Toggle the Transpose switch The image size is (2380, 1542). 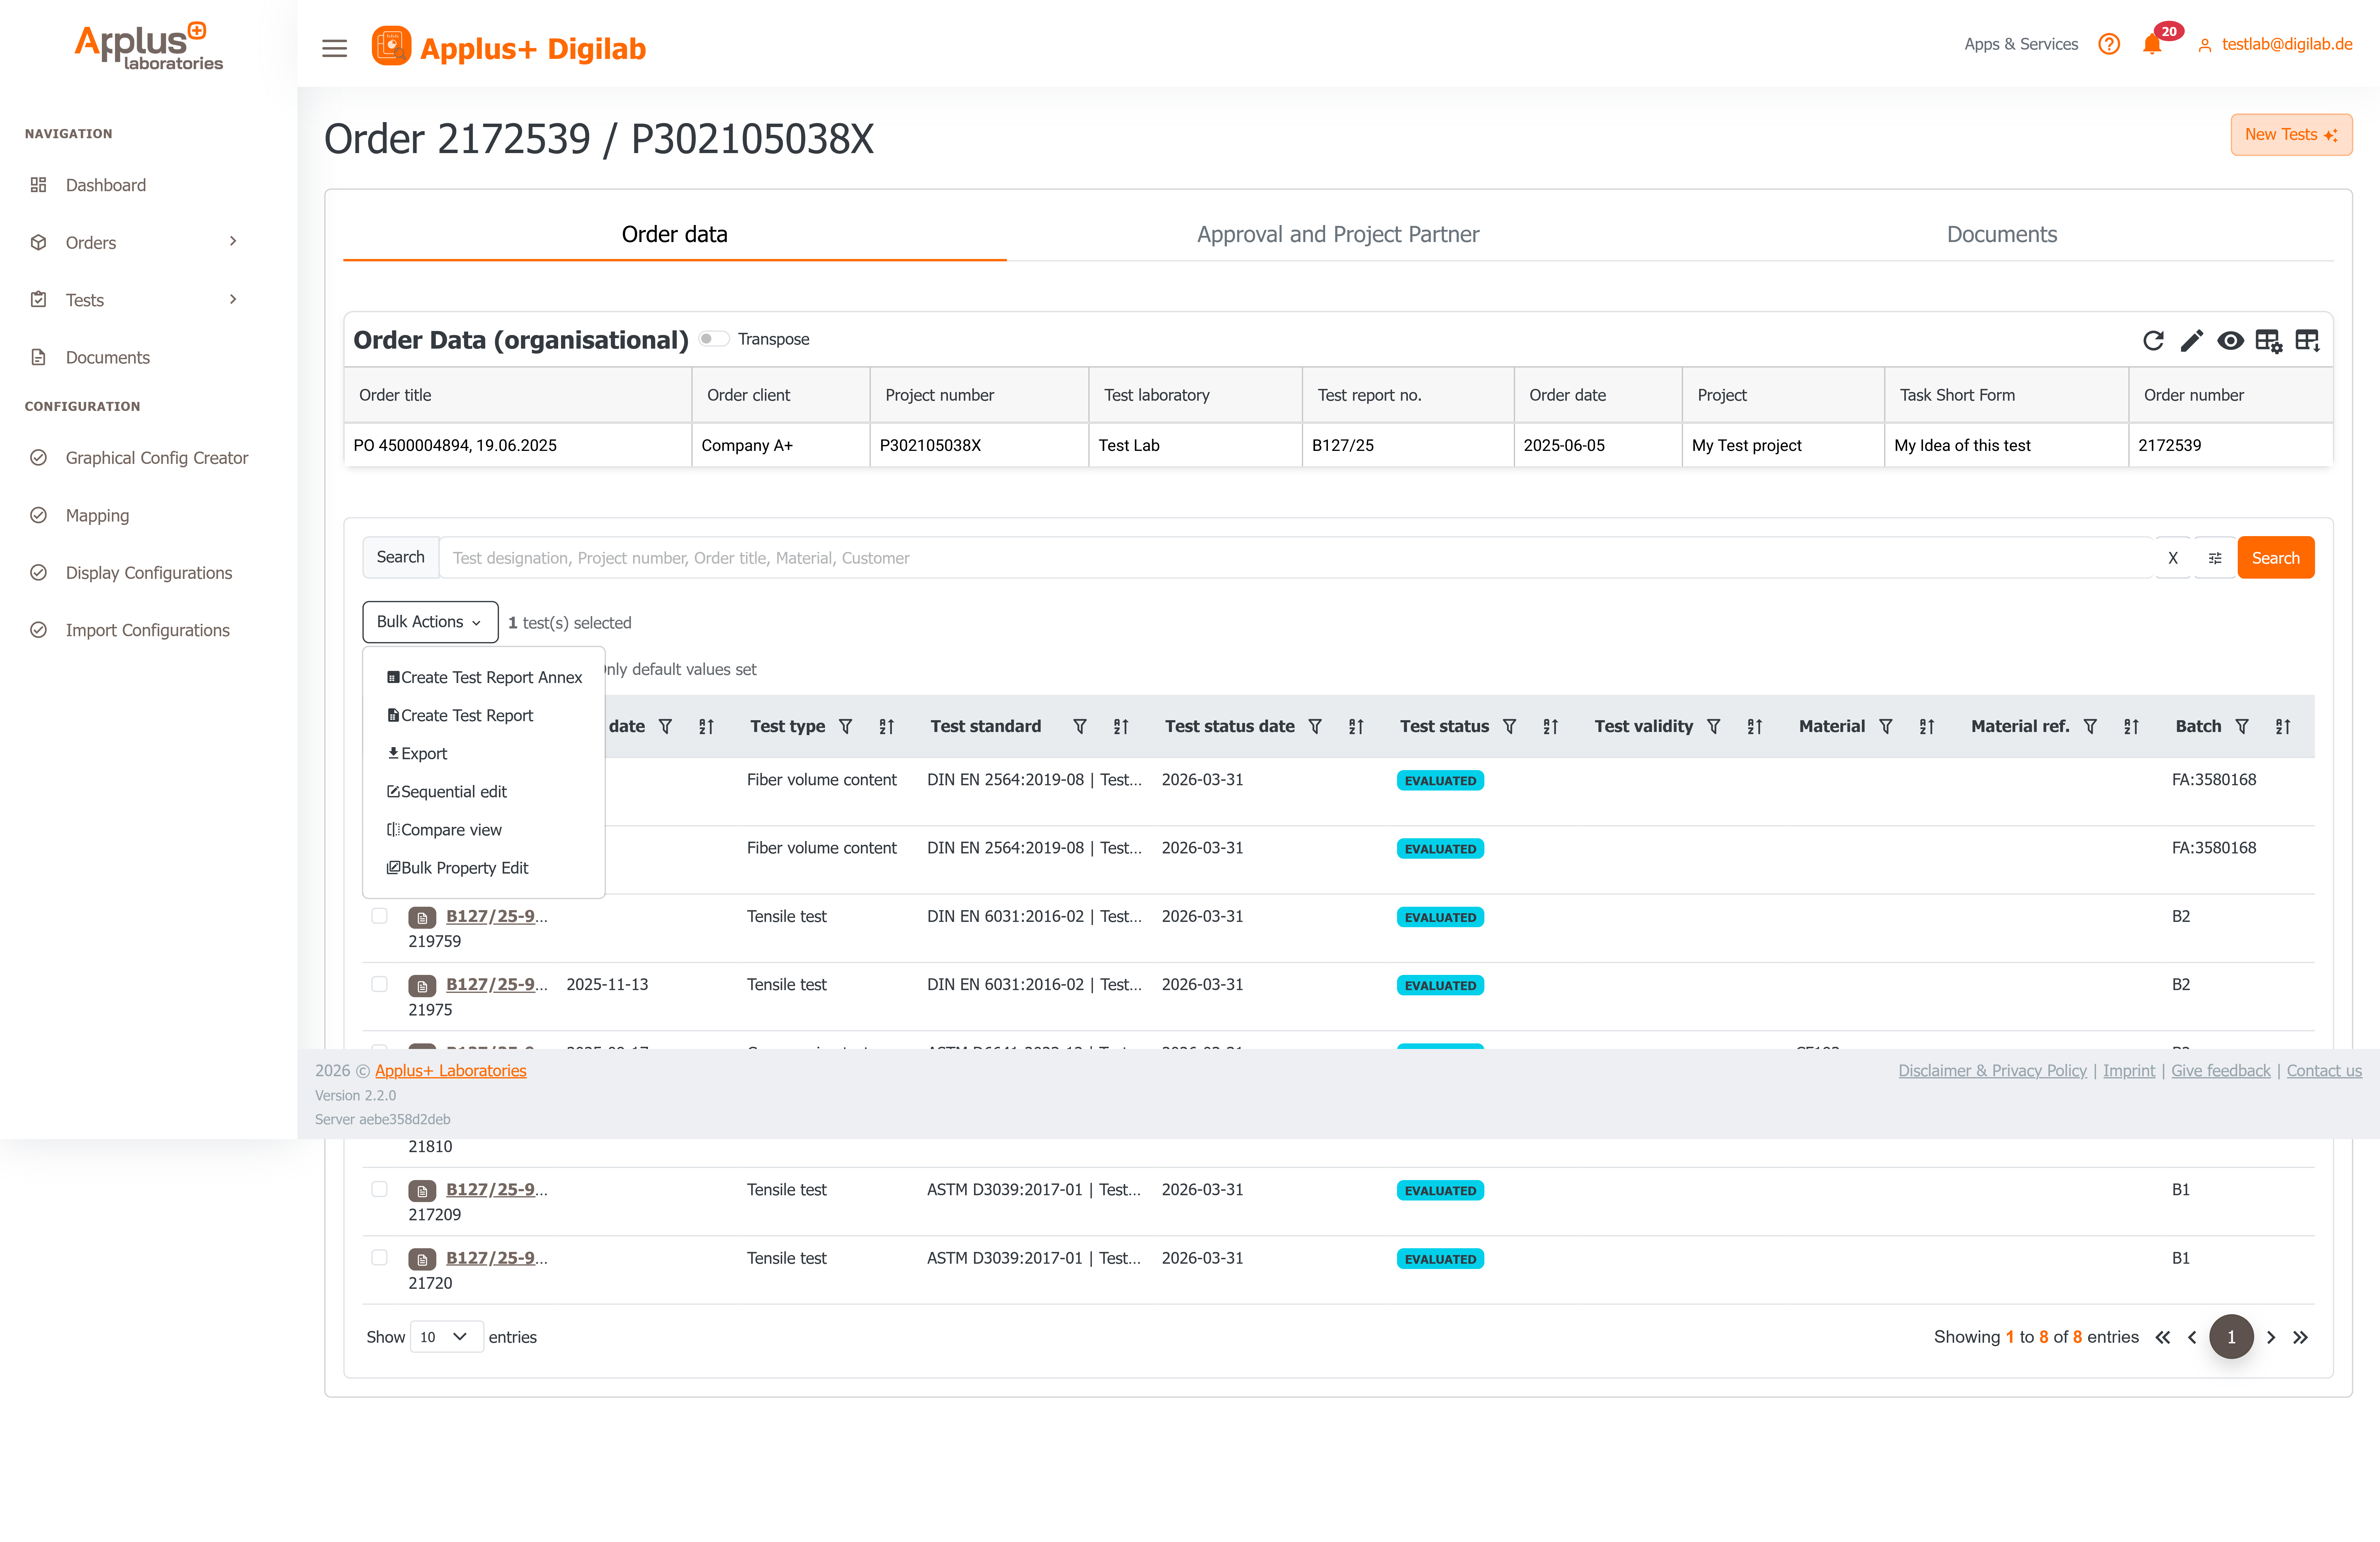point(714,339)
